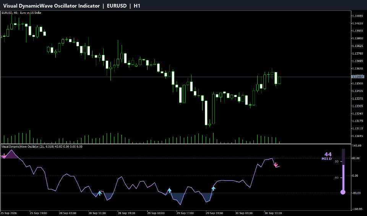Click the '28 Sep 03:00' time label
Viewport: 367px width, 216px height.
[x=68, y=213]
